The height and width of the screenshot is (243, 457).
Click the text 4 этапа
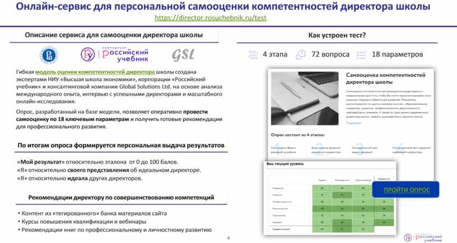click(275, 54)
